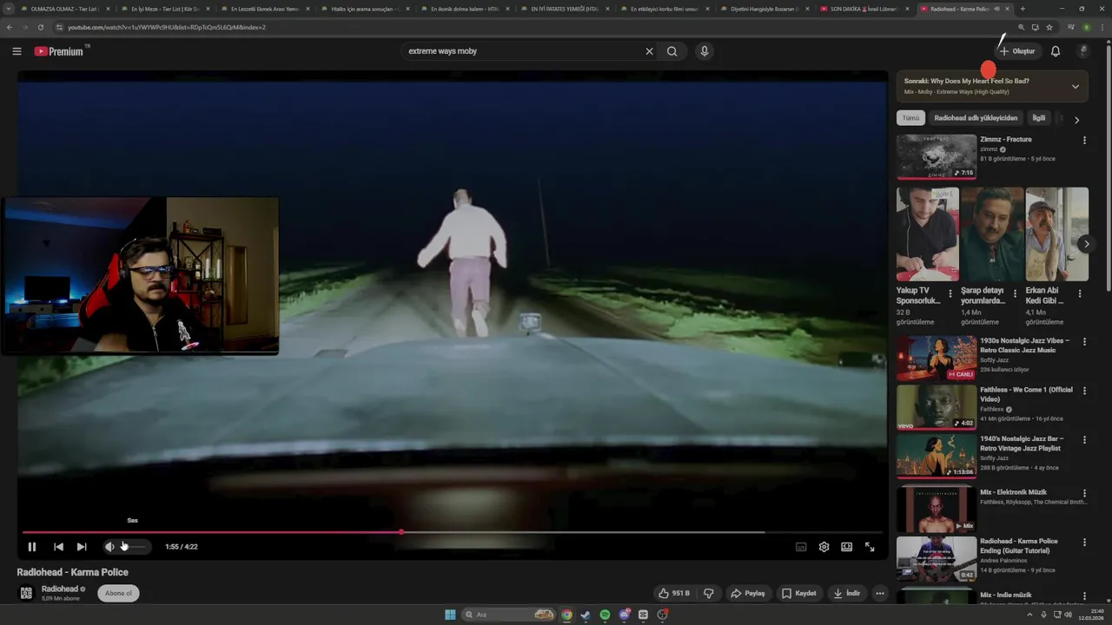Viewport: 1112px width, 625px height.
Task: Select the Tümü filter chip
Action: click(910, 118)
